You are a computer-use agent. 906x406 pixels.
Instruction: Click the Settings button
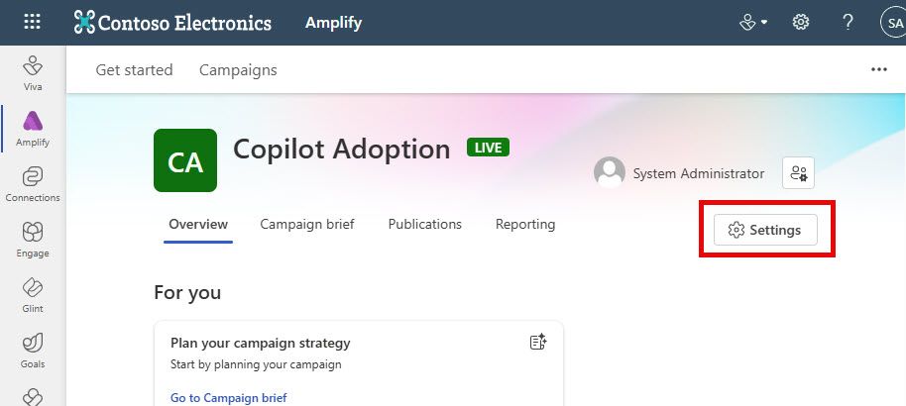[x=765, y=230]
